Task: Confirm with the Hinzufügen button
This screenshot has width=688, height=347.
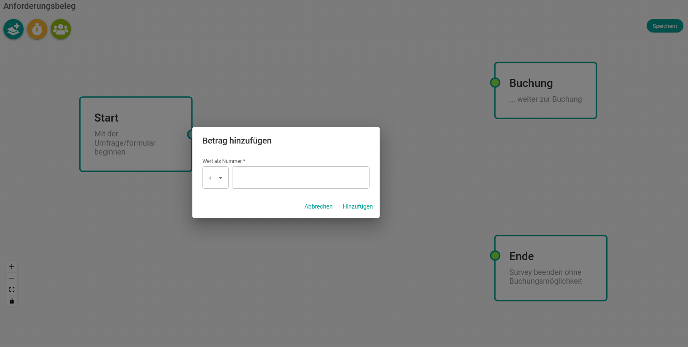Action: pos(358,206)
